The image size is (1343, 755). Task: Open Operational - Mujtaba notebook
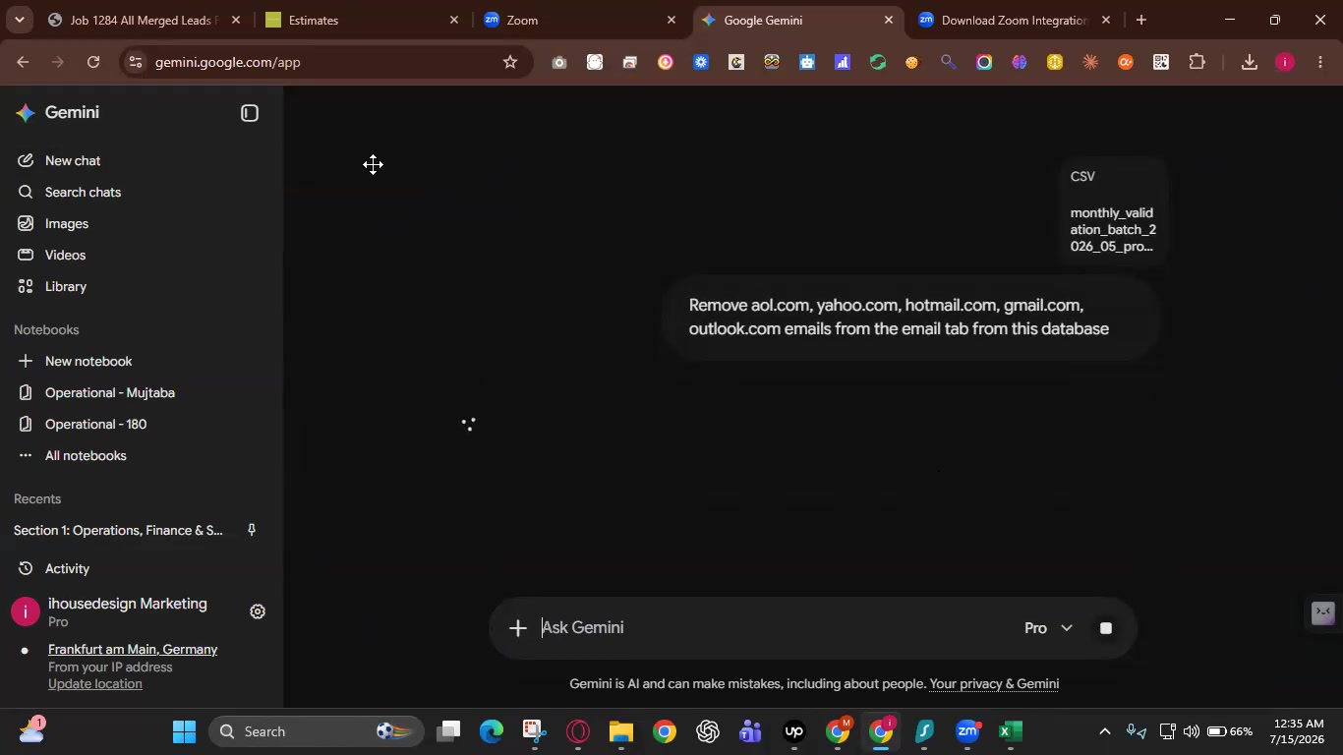click(x=110, y=392)
